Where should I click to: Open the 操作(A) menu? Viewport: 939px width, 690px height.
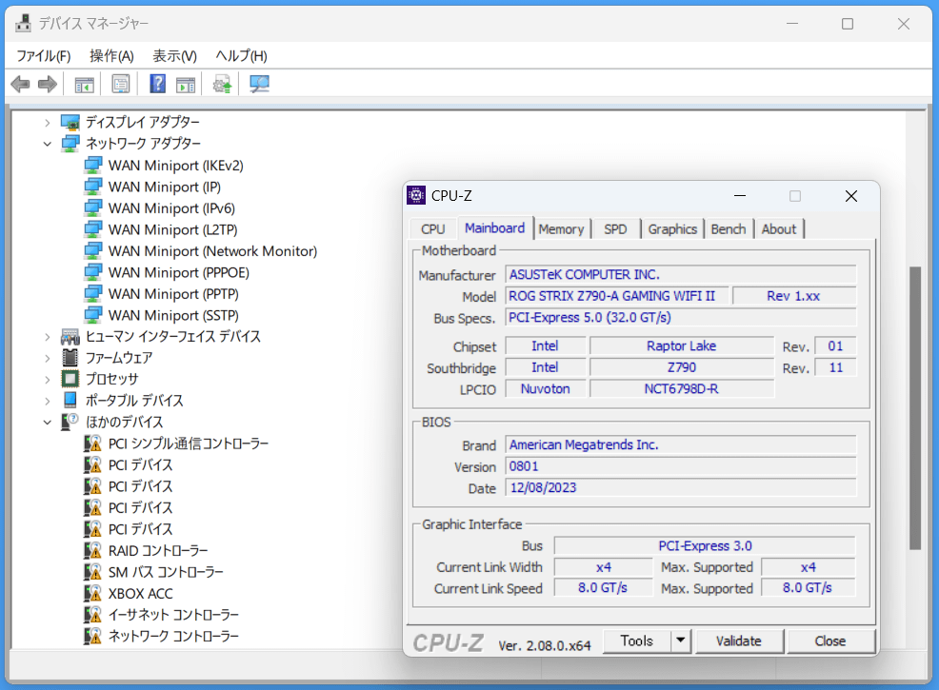(111, 55)
